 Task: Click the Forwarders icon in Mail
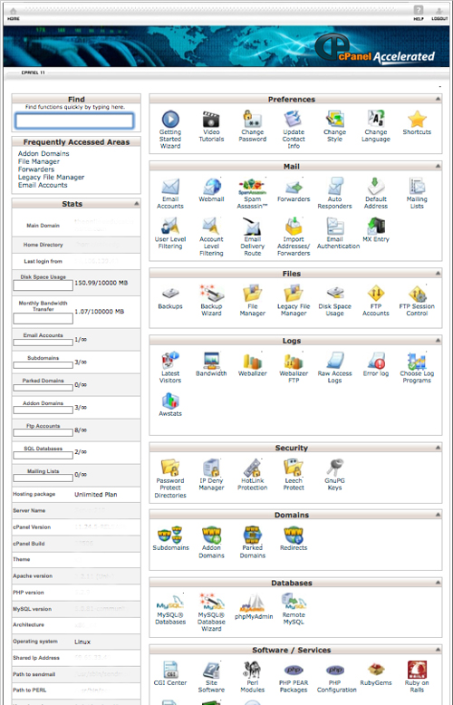[x=294, y=187]
